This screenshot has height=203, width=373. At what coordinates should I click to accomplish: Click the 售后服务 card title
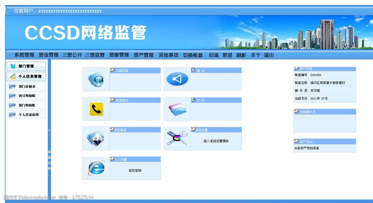click(120, 130)
